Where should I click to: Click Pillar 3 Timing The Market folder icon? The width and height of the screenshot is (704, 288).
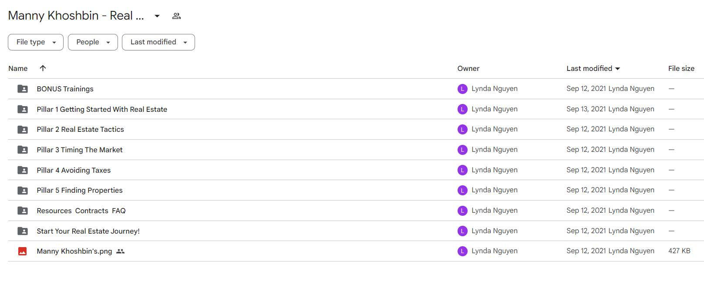pyautogui.click(x=23, y=150)
